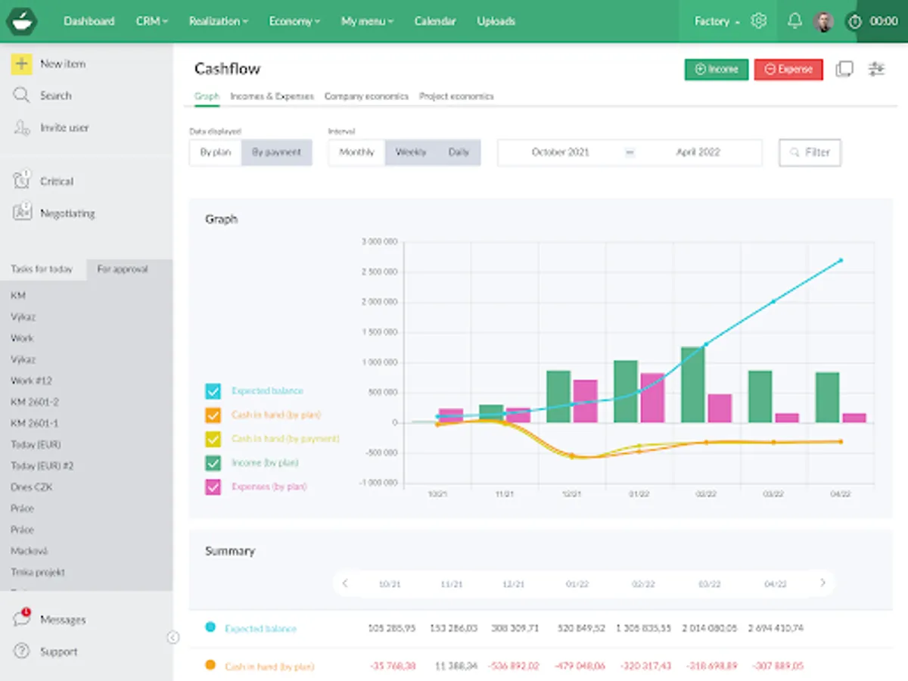Toggle Cash in hand (by payment) checkbox
The width and height of the screenshot is (908, 681).
(x=213, y=439)
